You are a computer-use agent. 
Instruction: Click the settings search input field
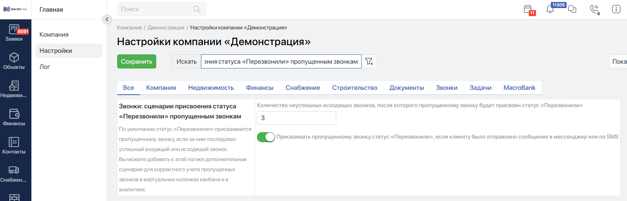click(x=281, y=62)
